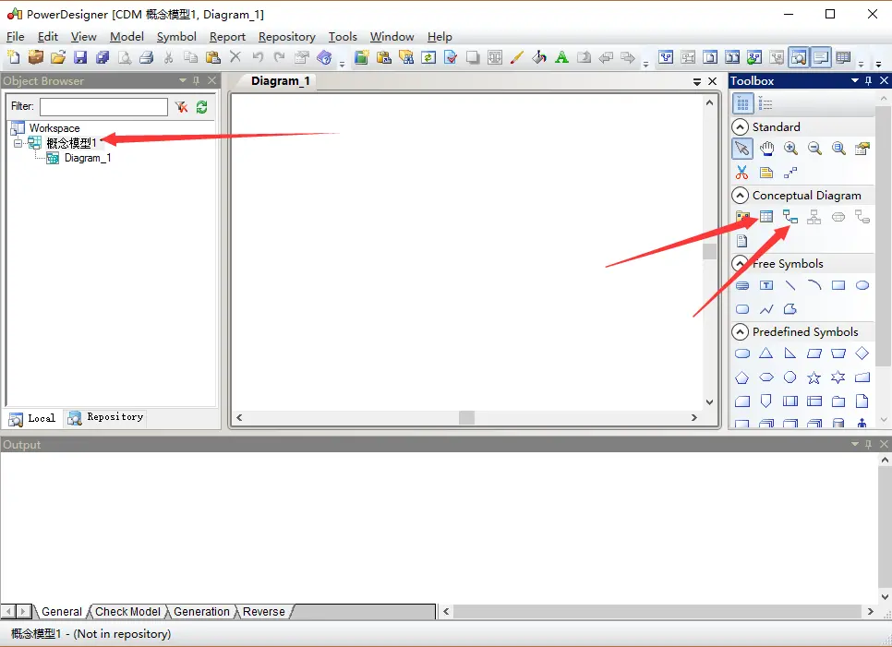
Task: Collapse the Conceptual Diagram section
Action: click(x=740, y=195)
